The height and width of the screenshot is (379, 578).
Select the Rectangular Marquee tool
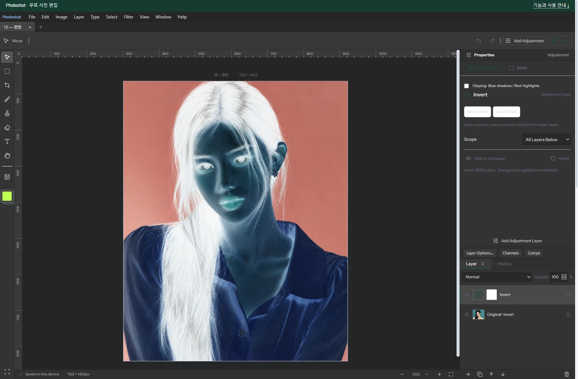click(7, 71)
